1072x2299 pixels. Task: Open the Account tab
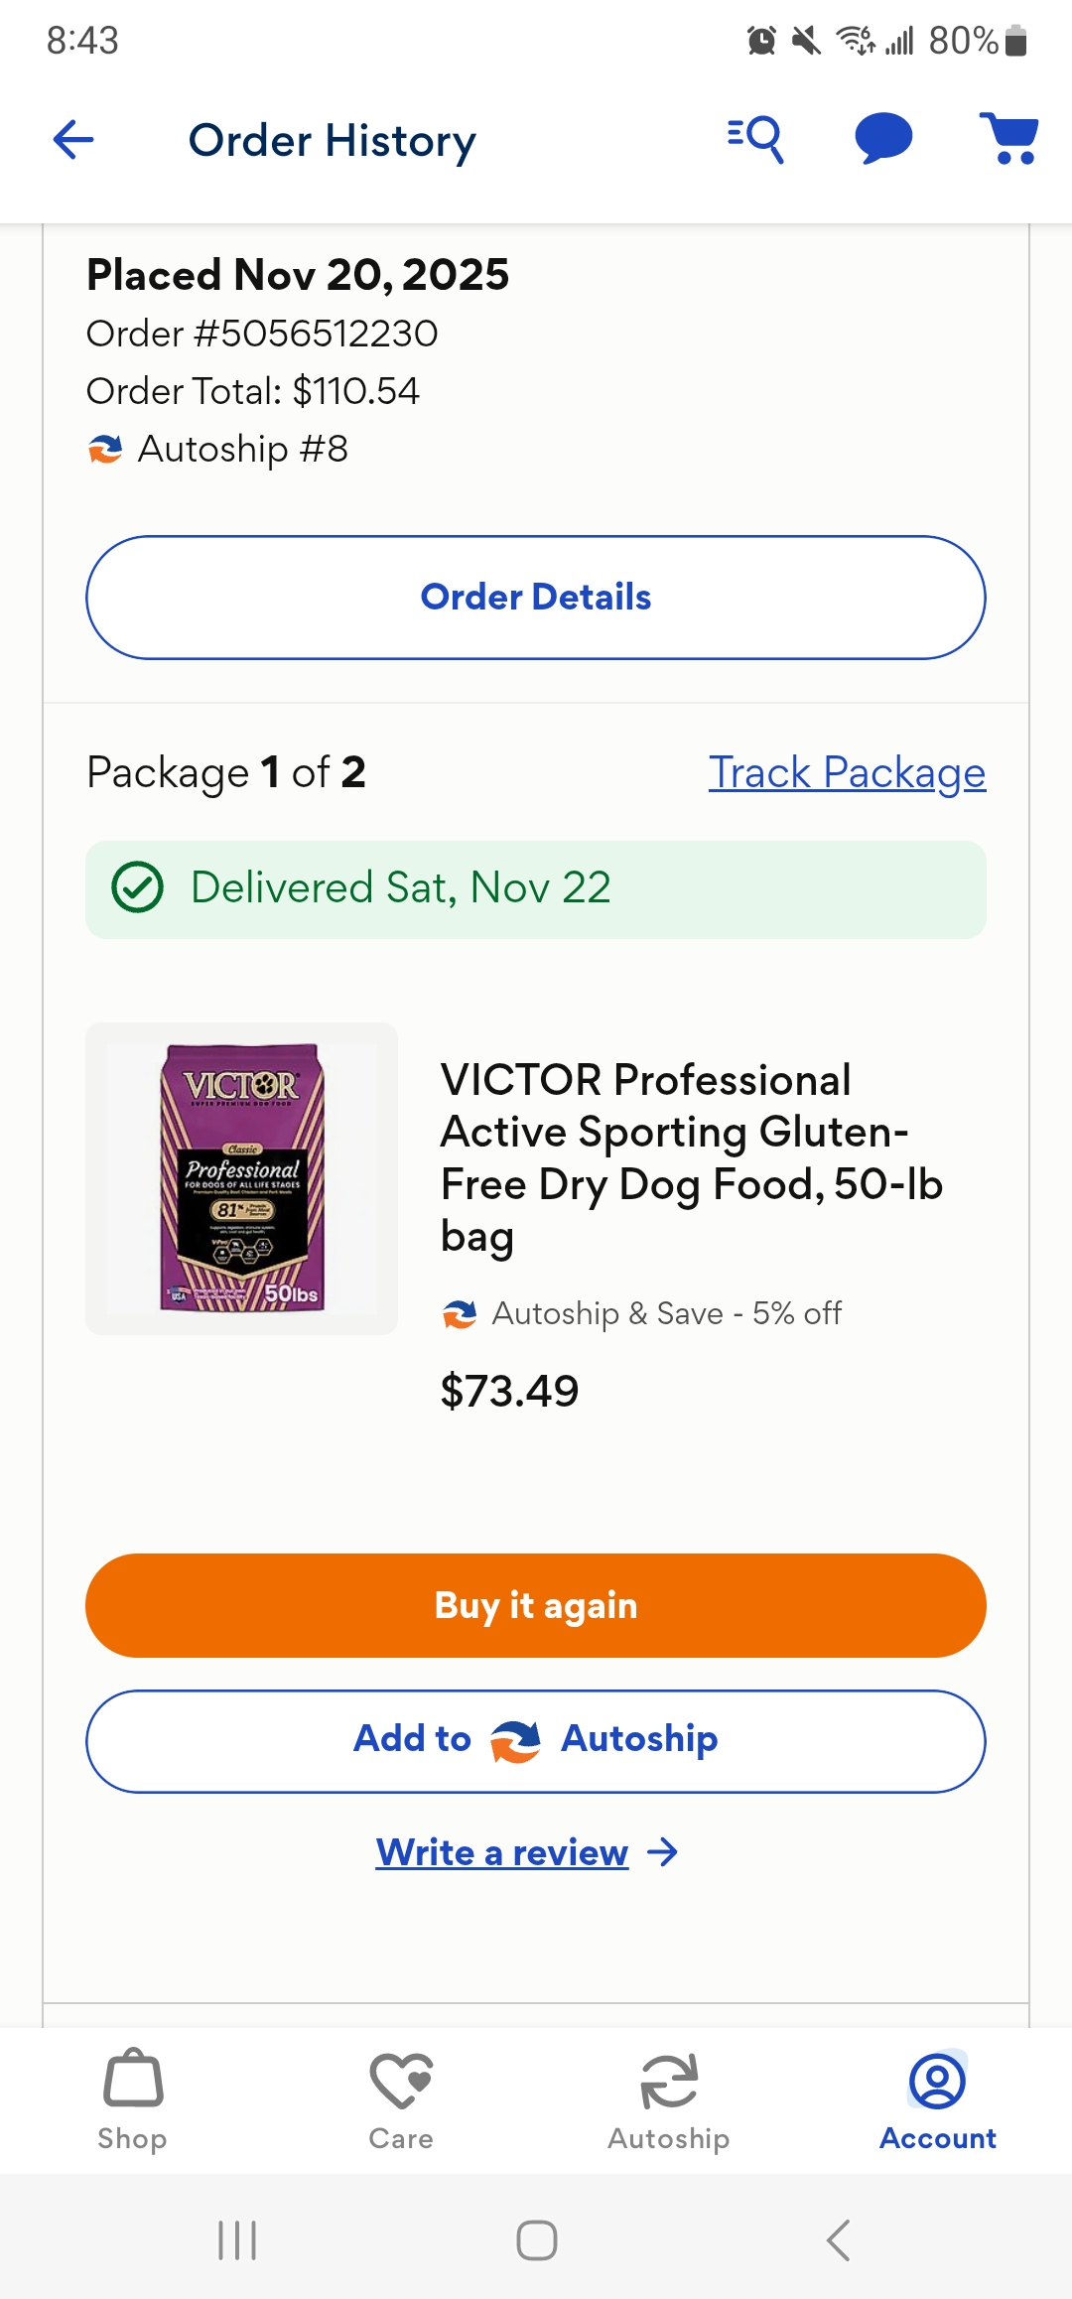[937, 2098]
